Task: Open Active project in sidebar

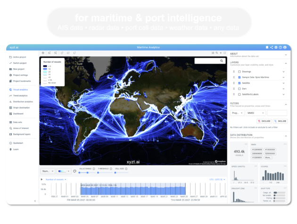Action: (x=18, y=57)
